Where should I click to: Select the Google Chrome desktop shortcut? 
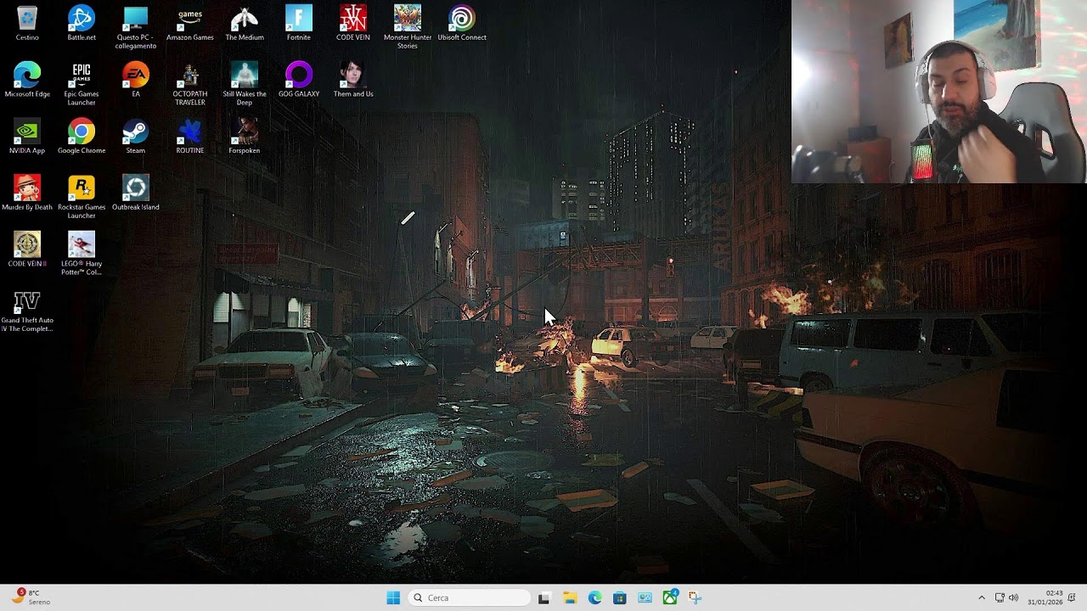tap(82, 137)
